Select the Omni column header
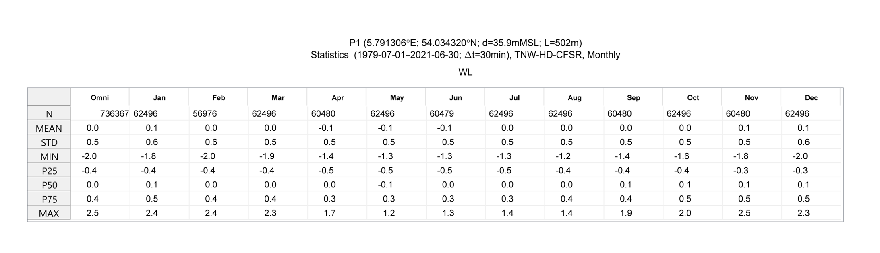 coord(100,97)
